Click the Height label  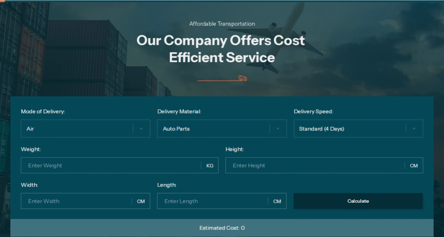pyautogui.click(x=235, y=149)
